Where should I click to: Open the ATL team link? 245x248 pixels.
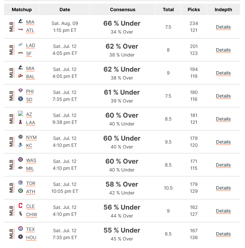(30, 30)
